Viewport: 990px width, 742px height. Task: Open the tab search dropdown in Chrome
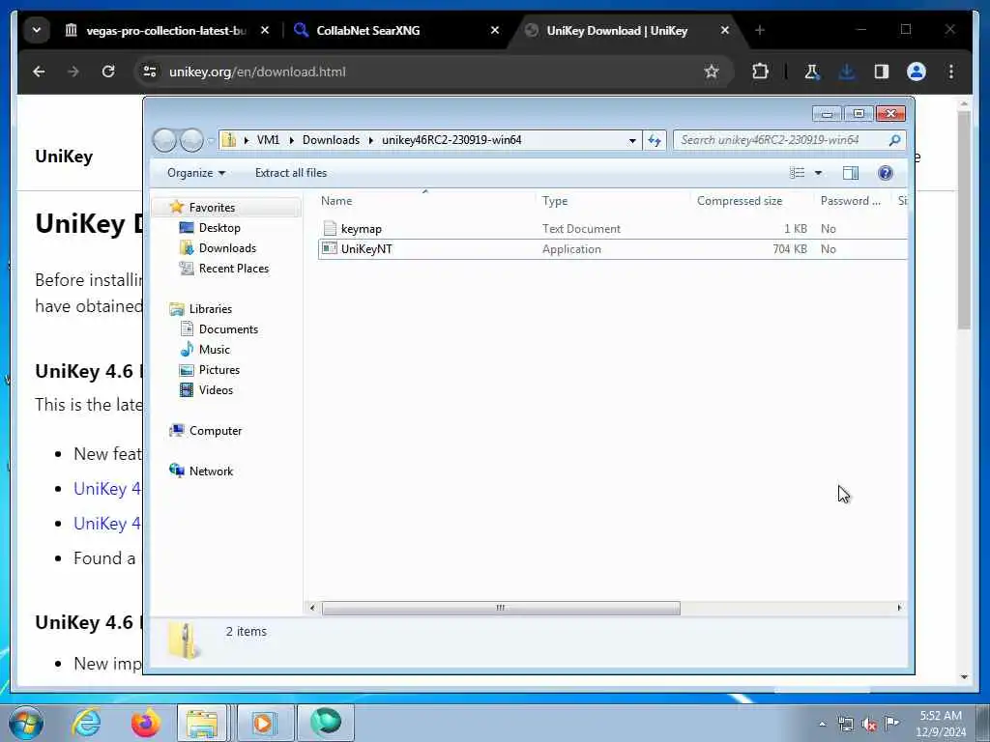click(37, 30)
